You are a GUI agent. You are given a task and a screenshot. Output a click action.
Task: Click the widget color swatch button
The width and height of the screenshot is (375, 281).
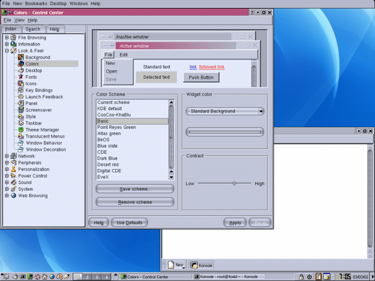pyautogui.click(x=225, y=132)
